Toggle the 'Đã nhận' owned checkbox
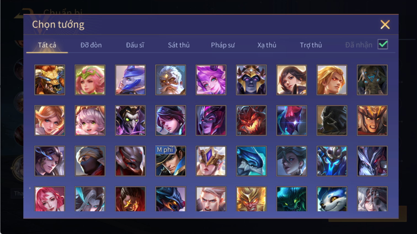Screen dimensions: 417x234 pyautogui.click(x=383, y=44)
